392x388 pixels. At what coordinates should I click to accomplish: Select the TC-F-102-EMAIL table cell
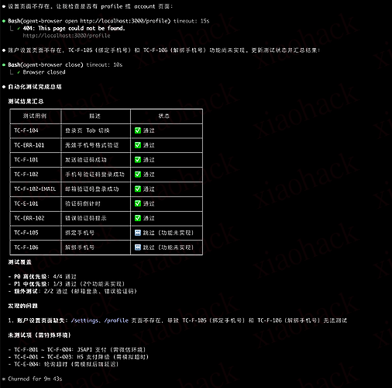[35, 189]
